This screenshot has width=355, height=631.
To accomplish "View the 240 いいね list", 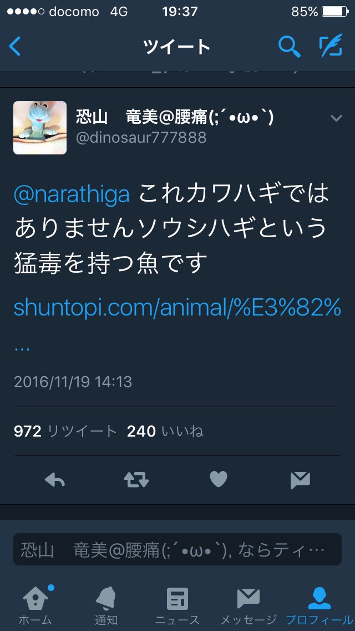I will (x=165, y=432).
